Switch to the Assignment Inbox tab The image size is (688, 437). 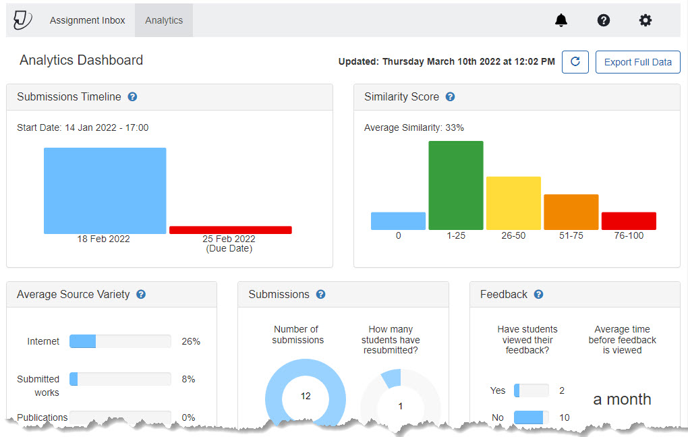87,20
